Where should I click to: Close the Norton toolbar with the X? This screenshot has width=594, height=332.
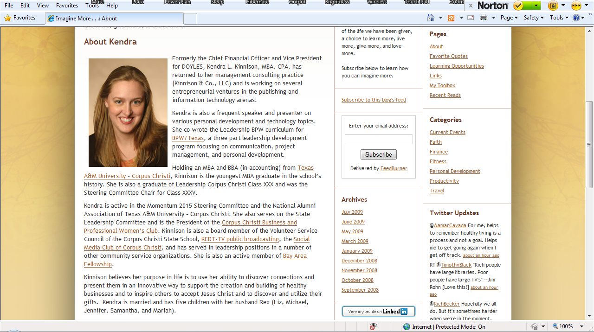471,6
